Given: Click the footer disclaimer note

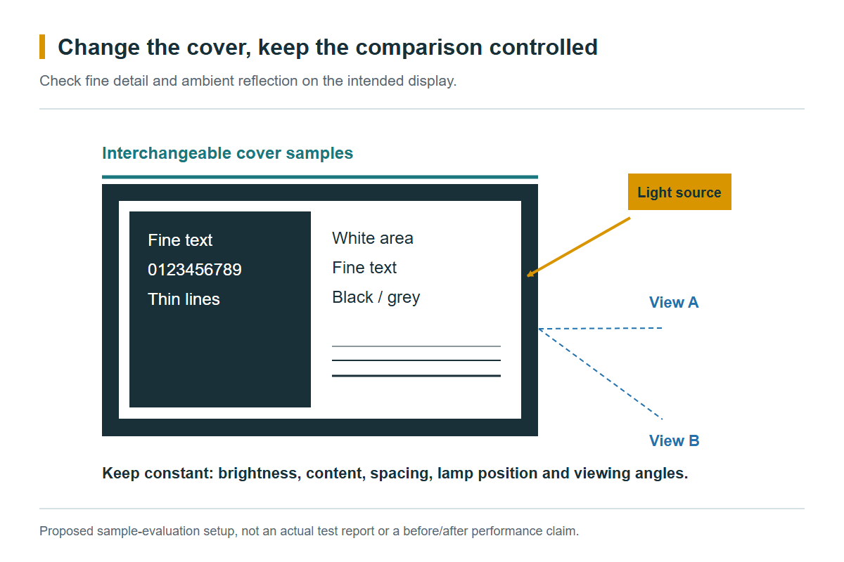Looking at the screenshot, I should 309,531.
